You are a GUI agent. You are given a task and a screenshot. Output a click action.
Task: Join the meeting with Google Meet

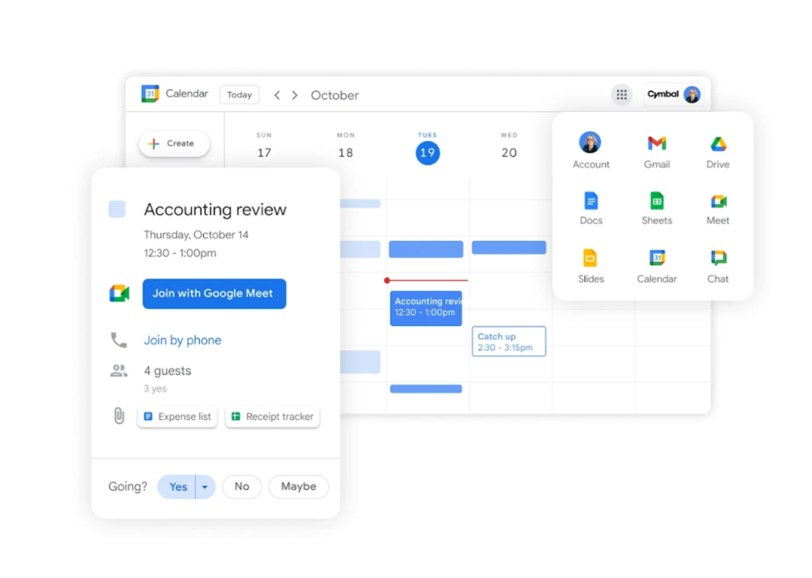pyautogui.click(x=214, y=293)
